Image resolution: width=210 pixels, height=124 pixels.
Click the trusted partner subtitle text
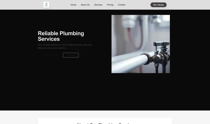pos(65,46)
